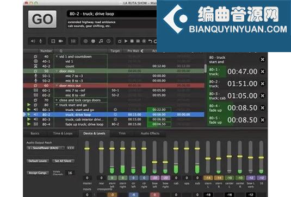Screen dimensions: 291x197
Task: Stop active cue 80-5 fade up
Action: pos(262,120)
